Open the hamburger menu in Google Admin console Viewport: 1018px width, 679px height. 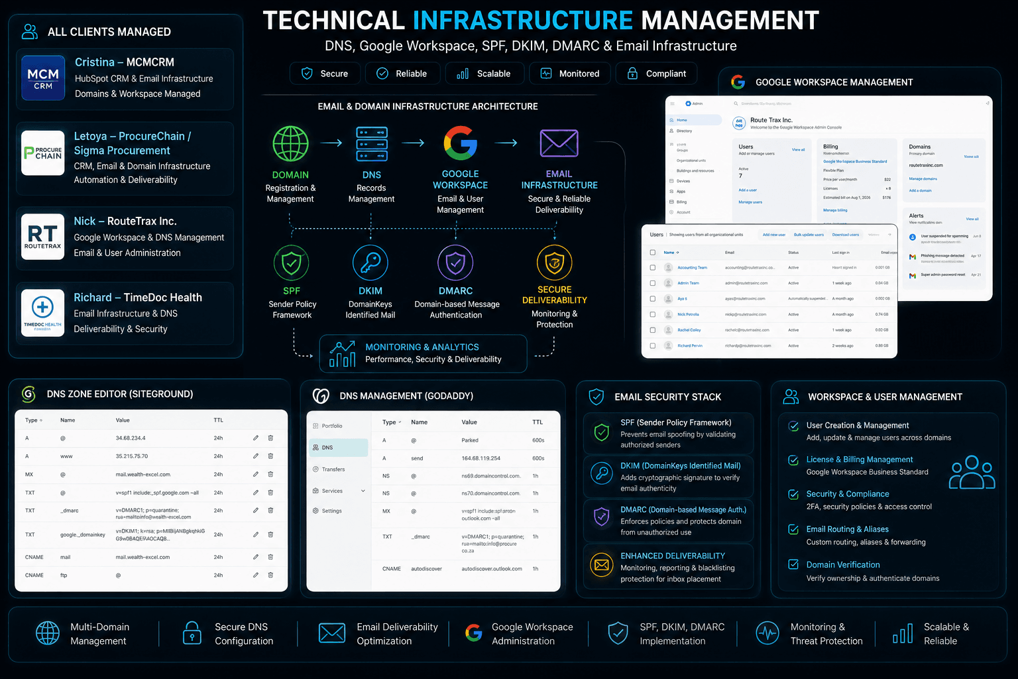tap(672, 103)
